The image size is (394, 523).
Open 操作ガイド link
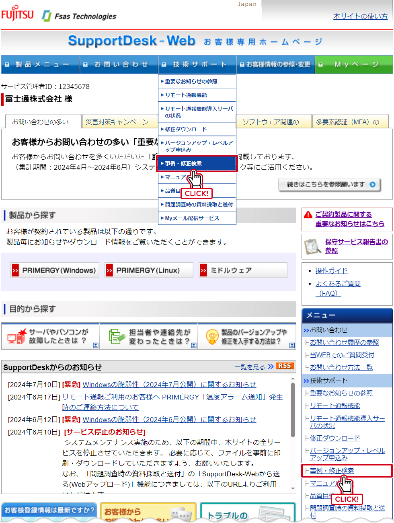332,271
